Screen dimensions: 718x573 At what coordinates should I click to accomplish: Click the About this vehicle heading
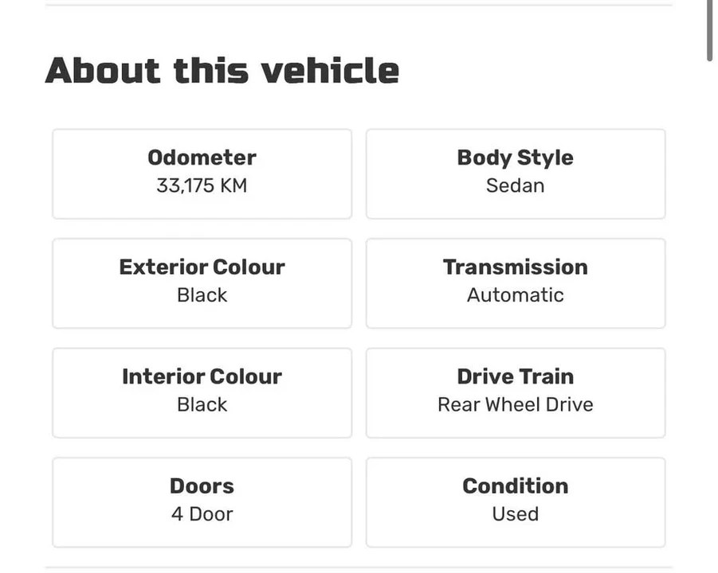click(x=222, y=71)
